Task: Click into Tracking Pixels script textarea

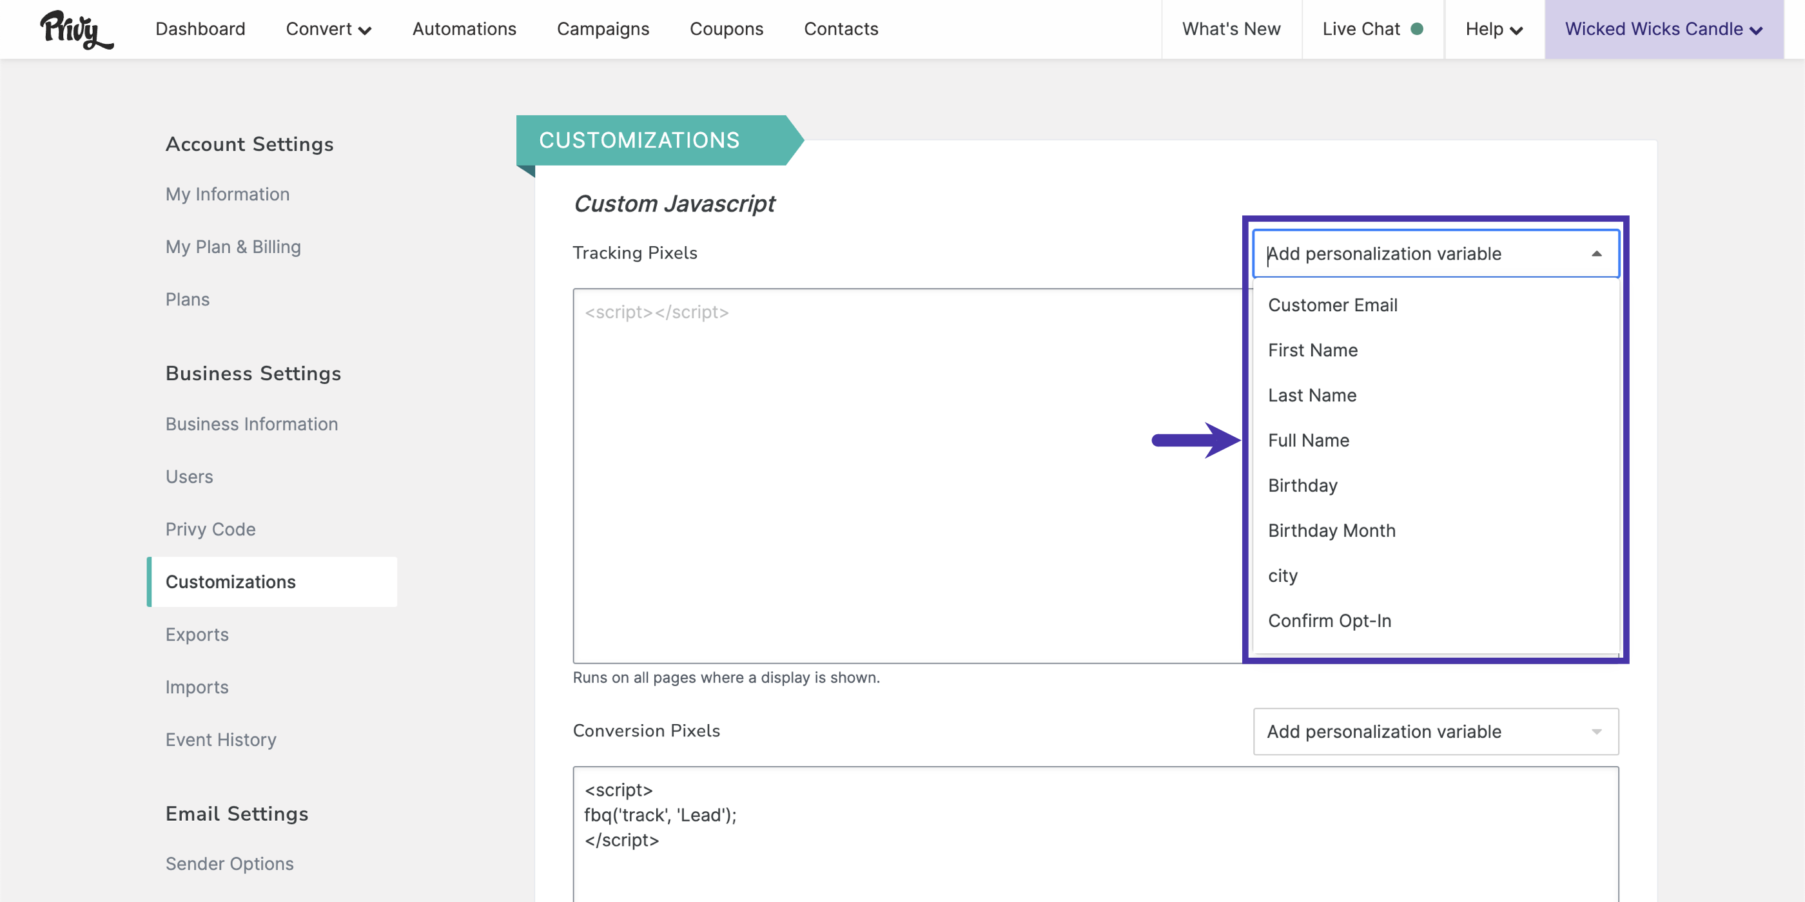Action: pyautogui.click(x=908, y=476)
